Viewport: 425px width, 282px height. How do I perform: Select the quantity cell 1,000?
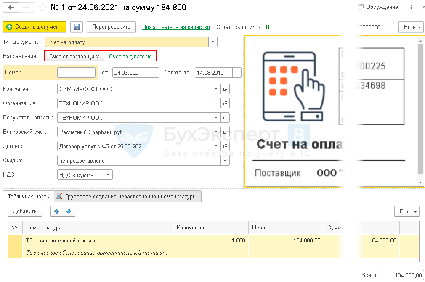[211, 240]
